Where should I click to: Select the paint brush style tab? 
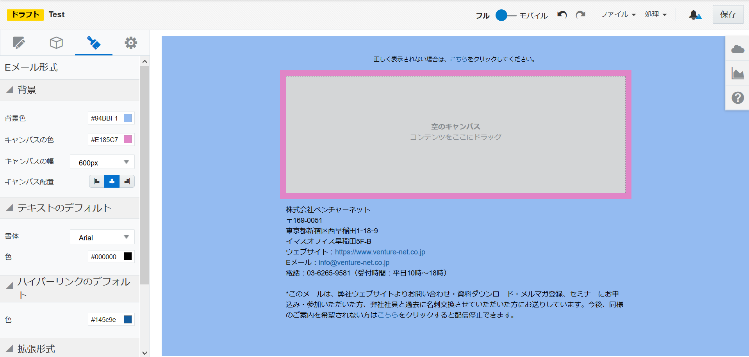coord(94,43)
